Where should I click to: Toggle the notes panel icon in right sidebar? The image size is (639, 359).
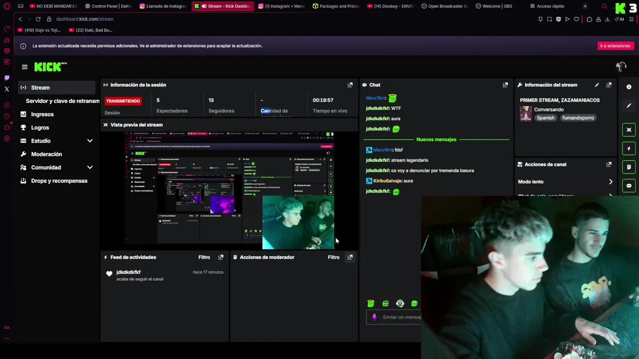(629, 167)
